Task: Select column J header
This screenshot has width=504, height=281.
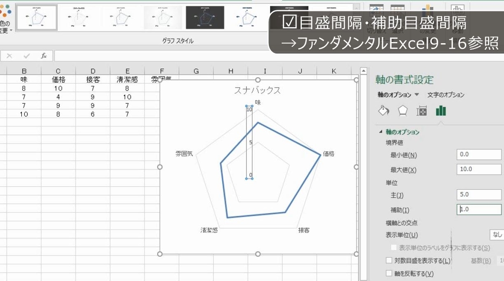Action: click(299, 71)
